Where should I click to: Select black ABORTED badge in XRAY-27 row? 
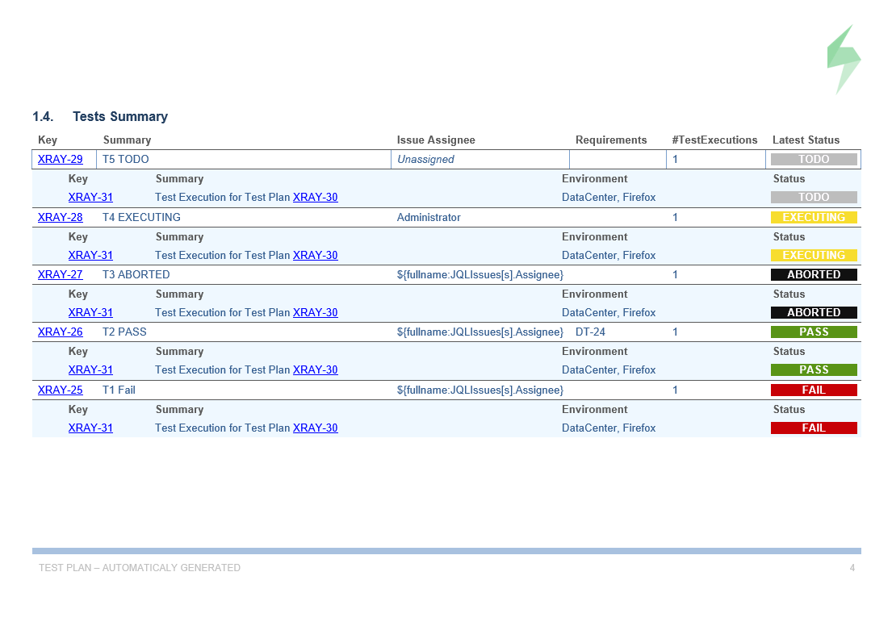pos(814,275)
